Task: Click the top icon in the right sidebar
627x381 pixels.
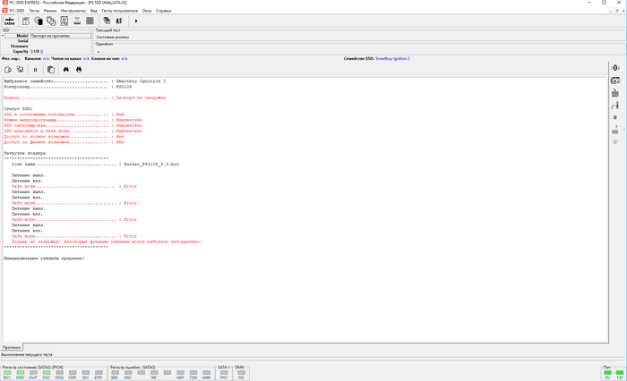Action: [615, 68]
